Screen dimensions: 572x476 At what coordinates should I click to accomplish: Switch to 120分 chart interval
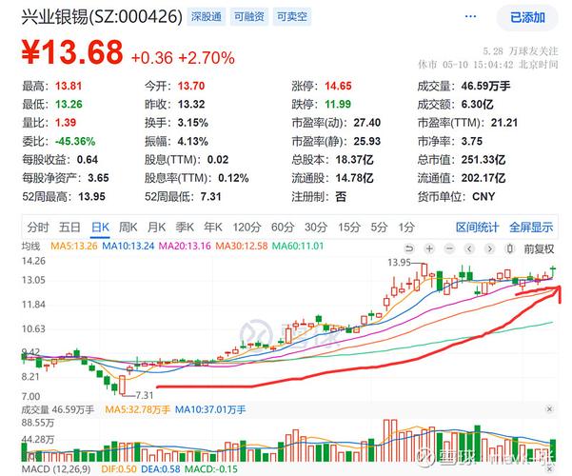247,228
